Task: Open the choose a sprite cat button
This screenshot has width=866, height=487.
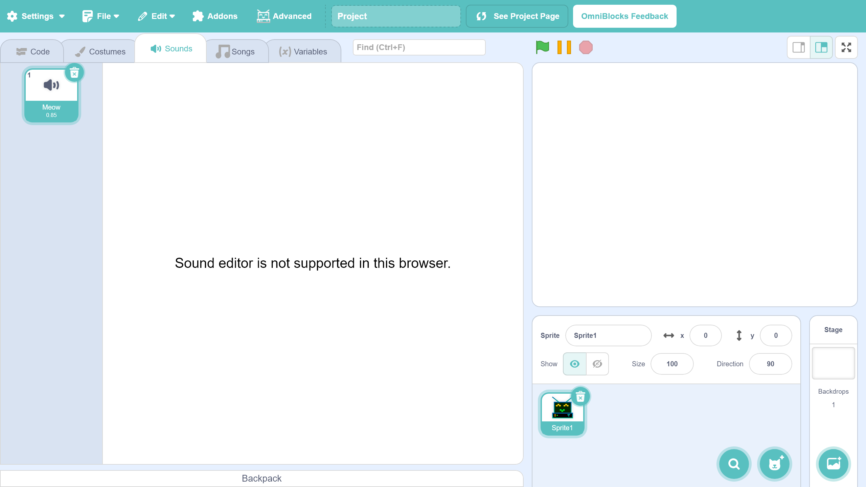Action: coord(774,464)
